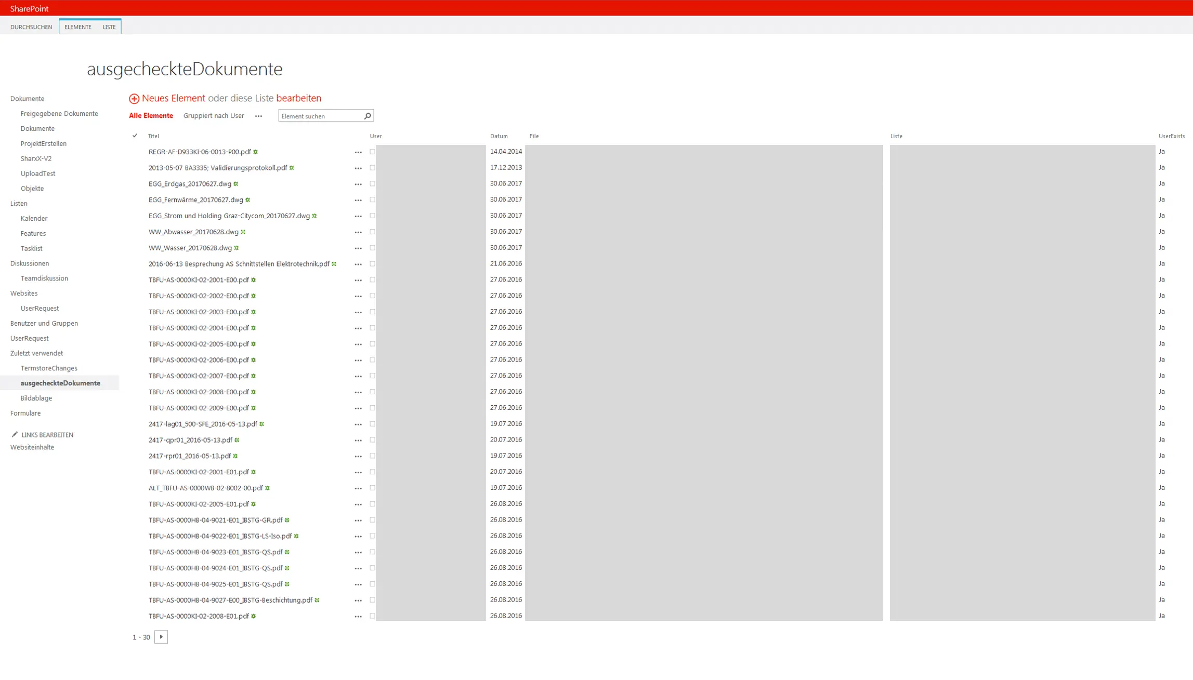Viewport: 1193px width, 680px height.
Task: Open the ellipsis menu for REGR-AF-D933KI-06-0013-P00.pdf
Action: pos(359,152)
